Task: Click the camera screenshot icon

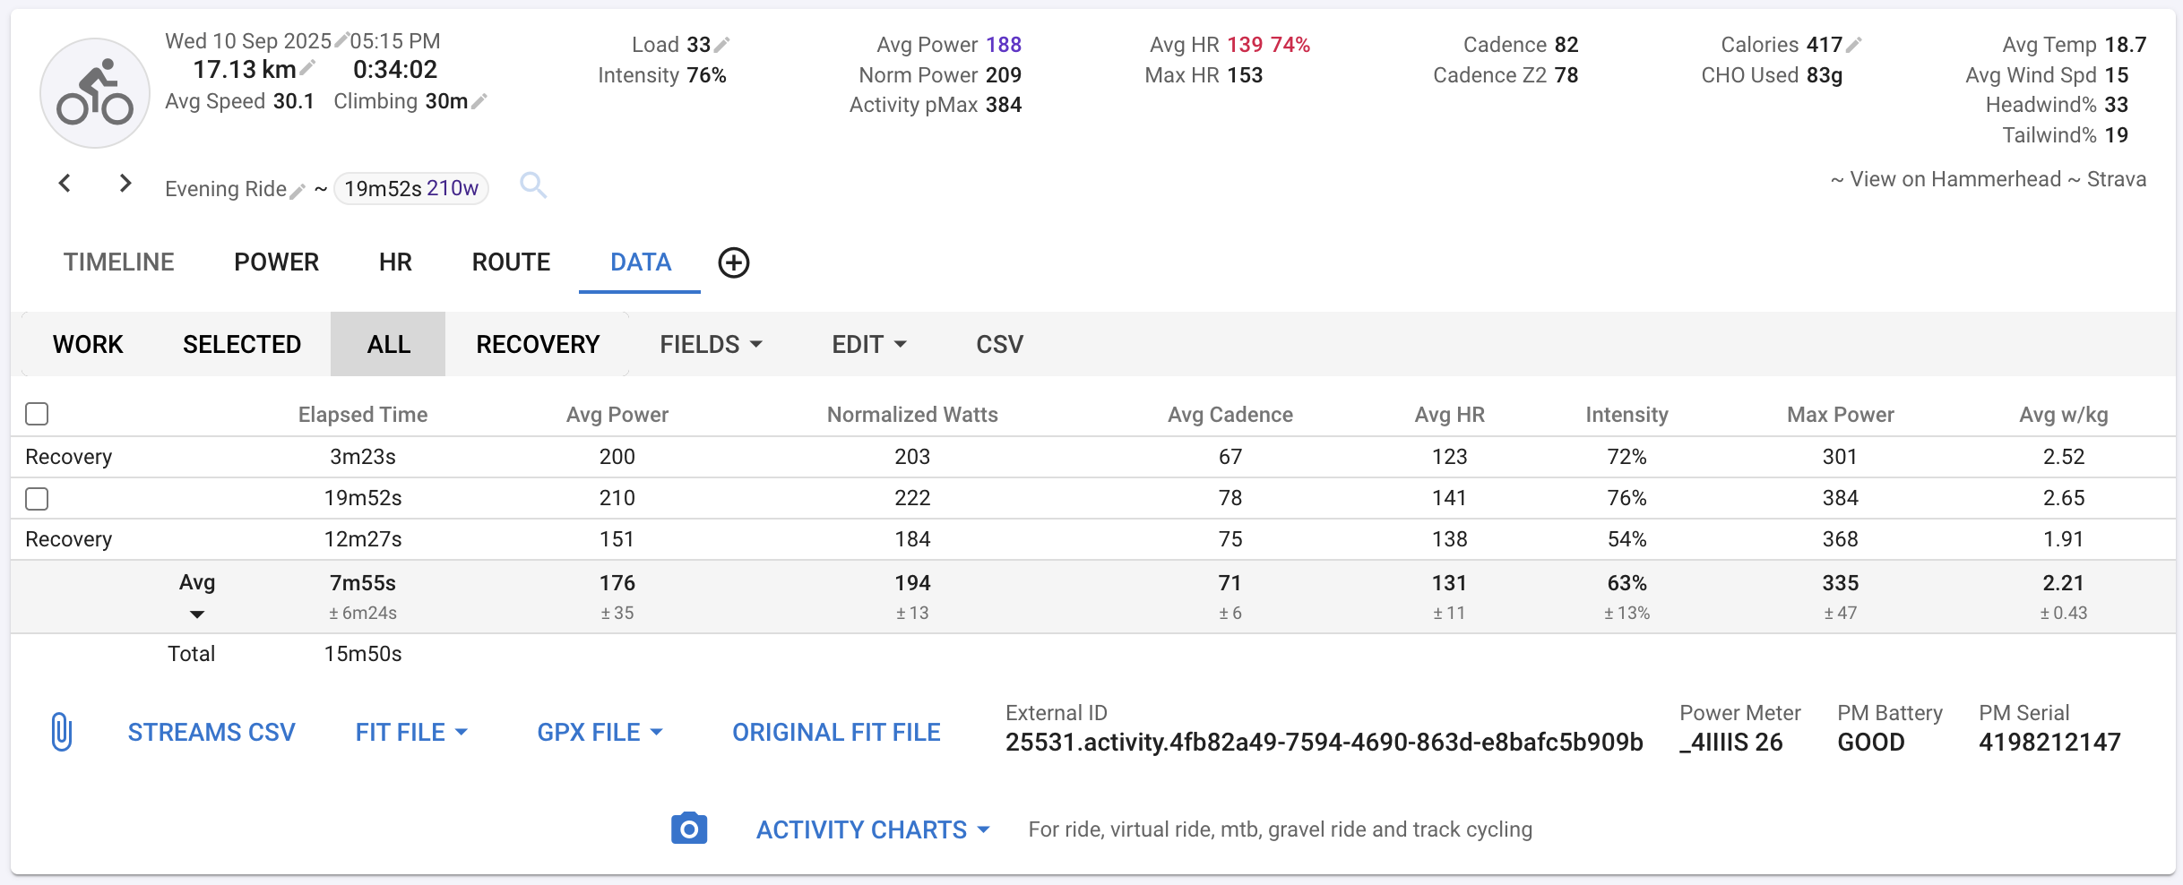Action: [688, 829]
